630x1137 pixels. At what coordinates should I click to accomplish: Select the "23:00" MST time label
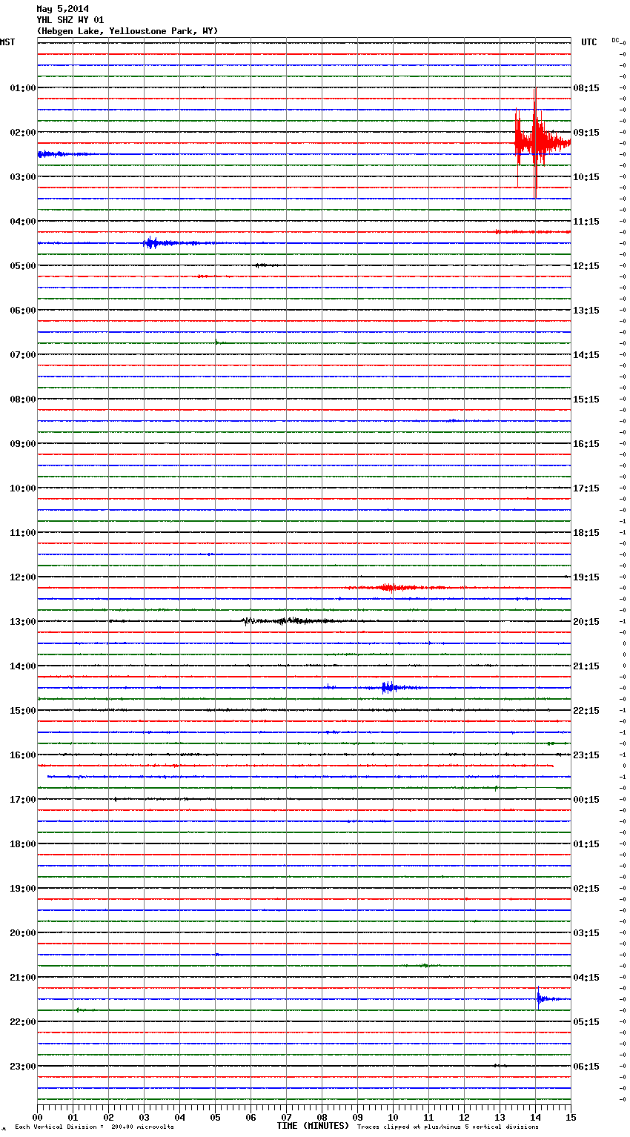[x=23, y=1067]
